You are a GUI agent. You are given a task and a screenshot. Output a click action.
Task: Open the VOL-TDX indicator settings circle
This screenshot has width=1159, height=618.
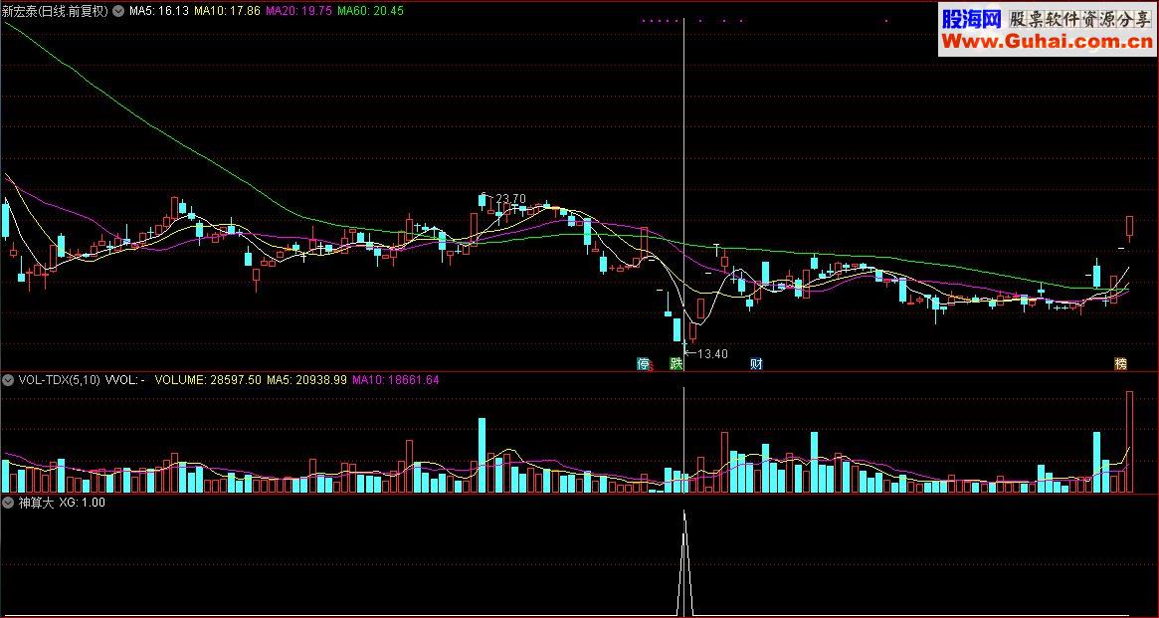pos(8,380)
